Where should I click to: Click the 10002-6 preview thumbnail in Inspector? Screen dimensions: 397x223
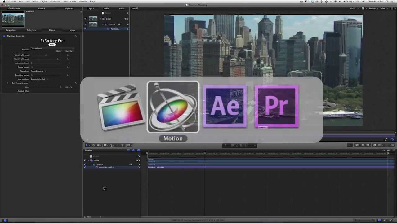click(13, 20)
